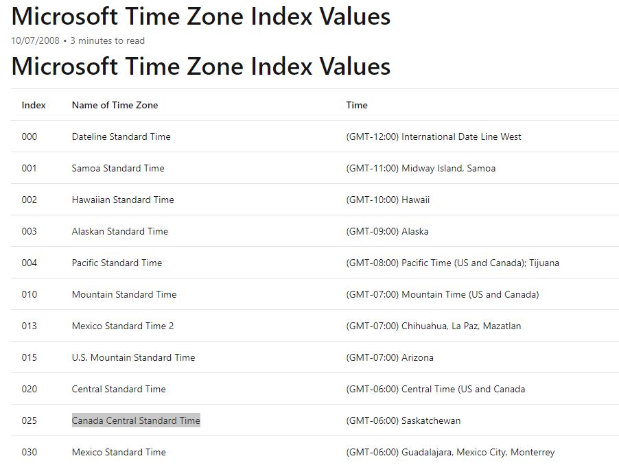Click 'Central Standard Time' in row 020
Image resolution: width=619 pixels, height=465 pixels.
pos(119,389)
